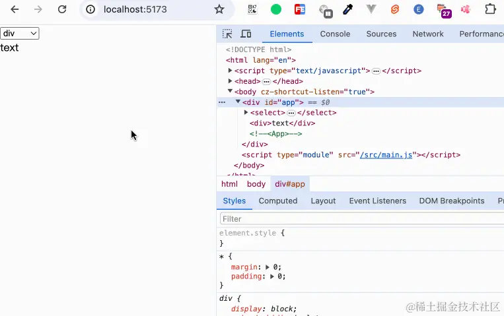504x316 pixels.
Task: Select the <!DOCTYPE html> line
Action: point(258,49)
